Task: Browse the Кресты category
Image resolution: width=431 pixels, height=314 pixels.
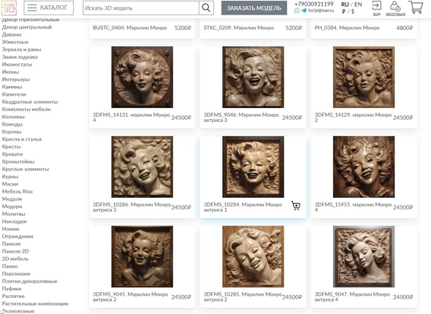Action: point(11,147)
